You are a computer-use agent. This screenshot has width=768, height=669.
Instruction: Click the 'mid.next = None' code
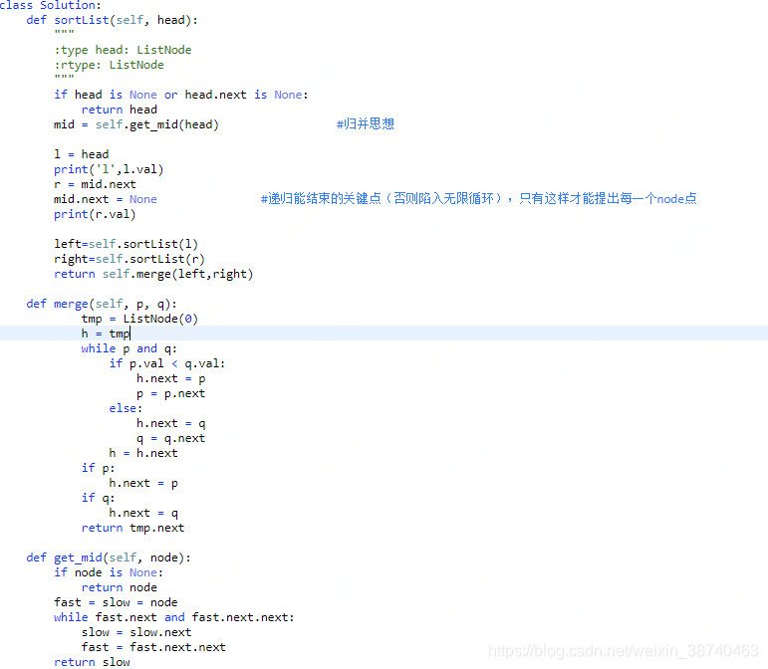[x=106, y=199]
